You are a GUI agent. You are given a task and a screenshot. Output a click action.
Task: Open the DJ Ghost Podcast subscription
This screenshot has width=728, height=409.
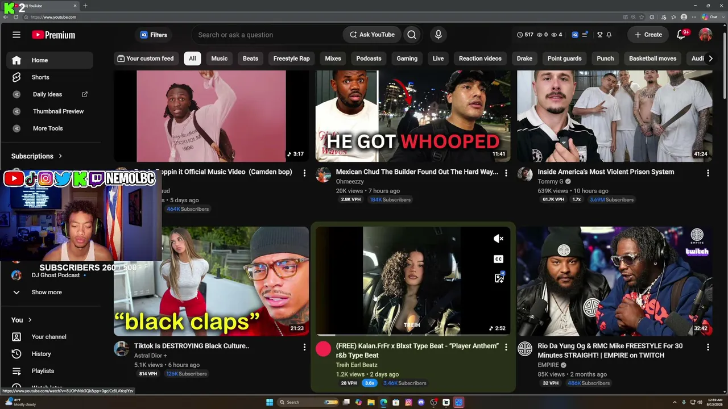pyautogui.click(x=50, y=275)
